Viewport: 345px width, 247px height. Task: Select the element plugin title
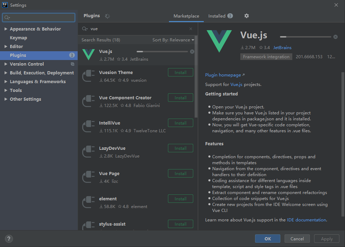pos(108,199)
